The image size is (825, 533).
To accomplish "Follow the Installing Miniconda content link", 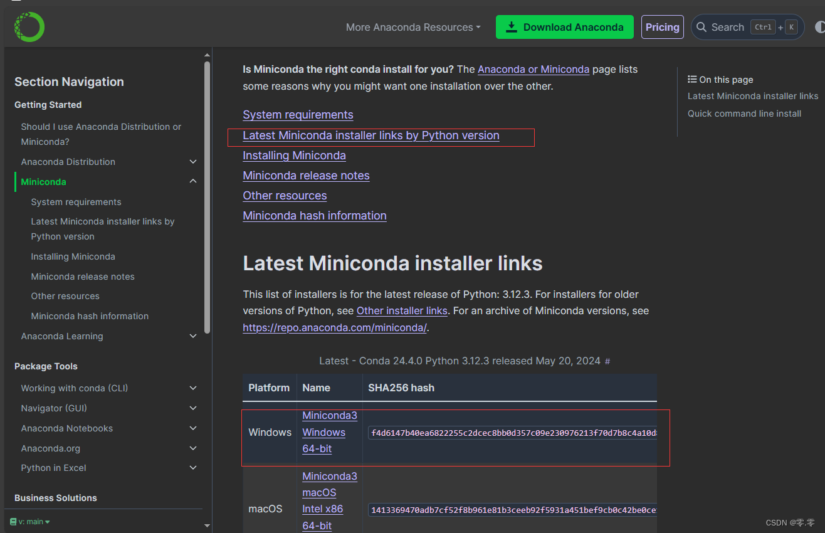I will click(x=294, y=156).
